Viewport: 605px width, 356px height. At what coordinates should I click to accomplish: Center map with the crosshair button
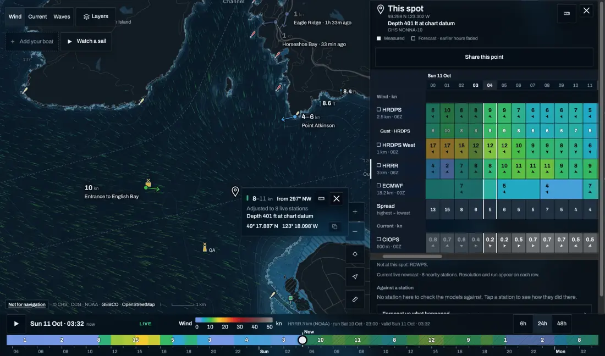coord(355,254)
